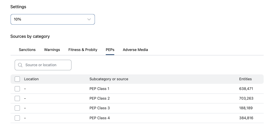
Task: Click the dropdown chevron arrow
Action: click(x=89, y=19)
